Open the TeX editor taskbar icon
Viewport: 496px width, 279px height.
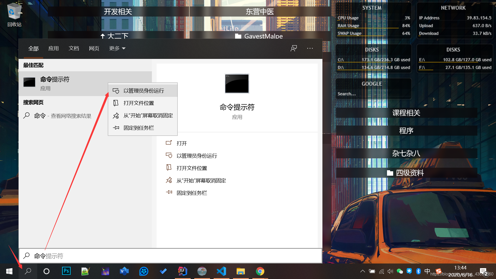coord(105,271)
